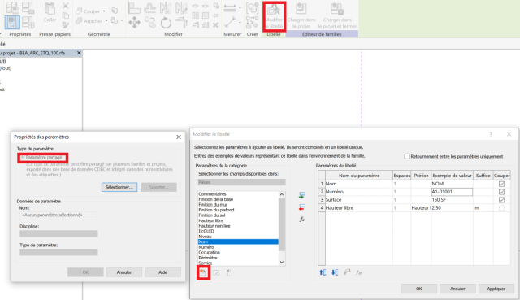
Task: Click the parameter list scroll up arrow
Action: point(282,194)
